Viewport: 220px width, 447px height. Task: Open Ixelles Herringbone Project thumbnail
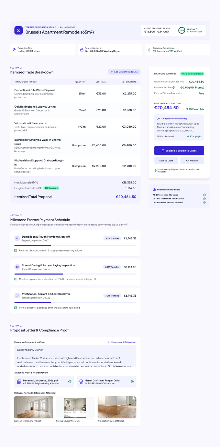[34, 407]
